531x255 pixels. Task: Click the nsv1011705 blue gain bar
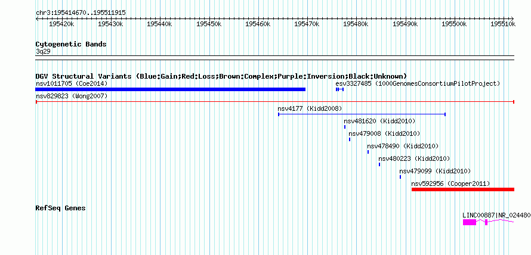(171, 89)
